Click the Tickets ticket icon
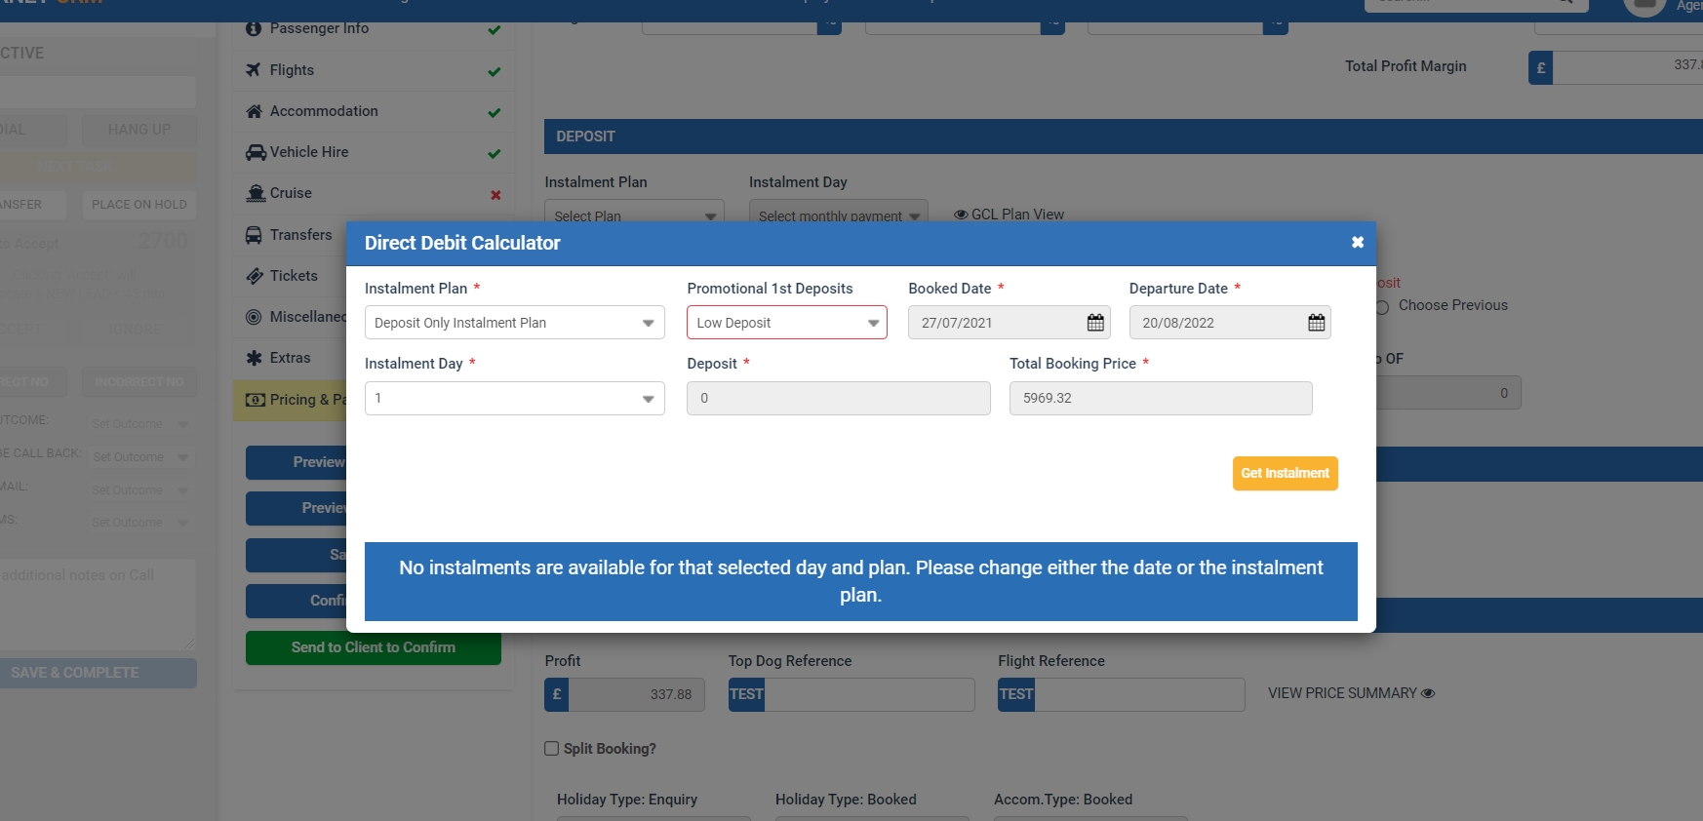This screenshot has height=821, width=1703. pyautogui.click(x=255, y=276)
